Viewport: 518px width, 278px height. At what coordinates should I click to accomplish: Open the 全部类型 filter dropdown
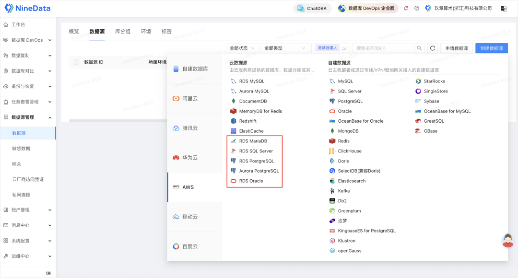(x=285, y=48)
